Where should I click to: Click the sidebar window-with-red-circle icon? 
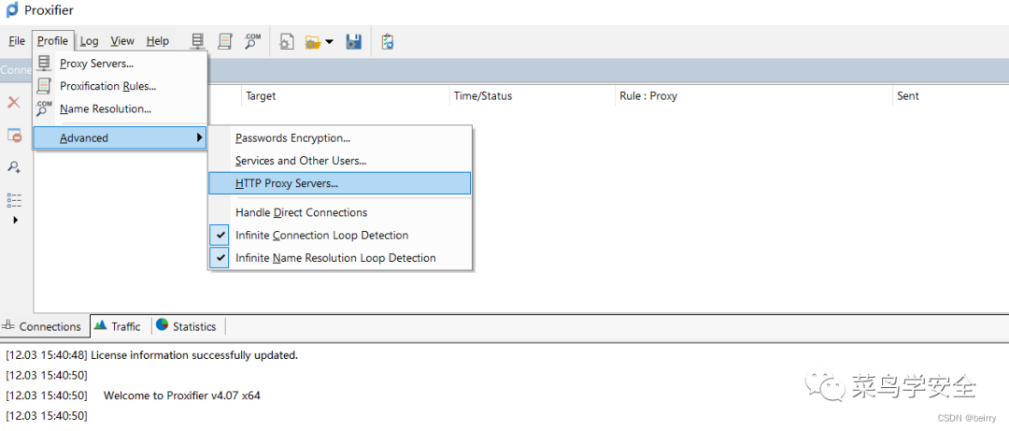[14, 136]
